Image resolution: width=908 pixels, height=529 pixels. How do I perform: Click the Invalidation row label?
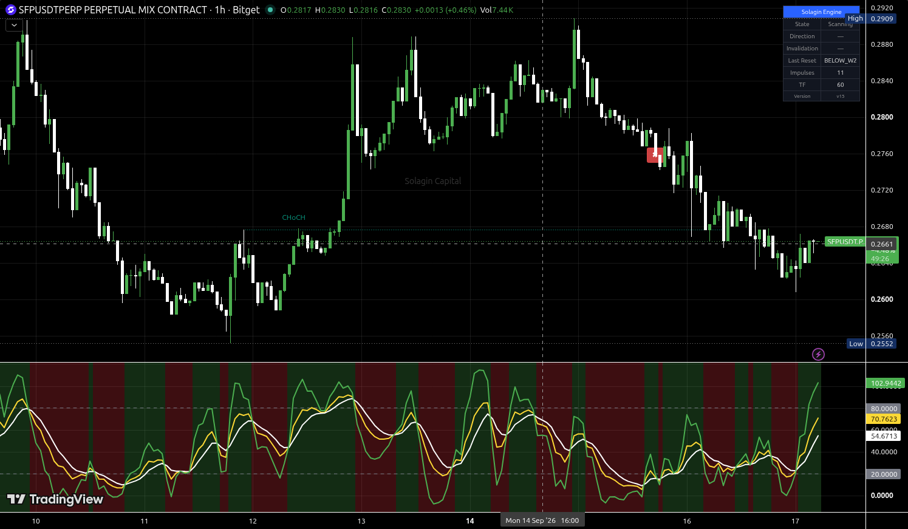click(x=802, y=49)
